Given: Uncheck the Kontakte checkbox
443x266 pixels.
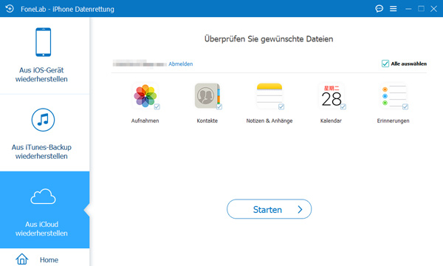Looking at the screenshot, I should click(219, 106).
